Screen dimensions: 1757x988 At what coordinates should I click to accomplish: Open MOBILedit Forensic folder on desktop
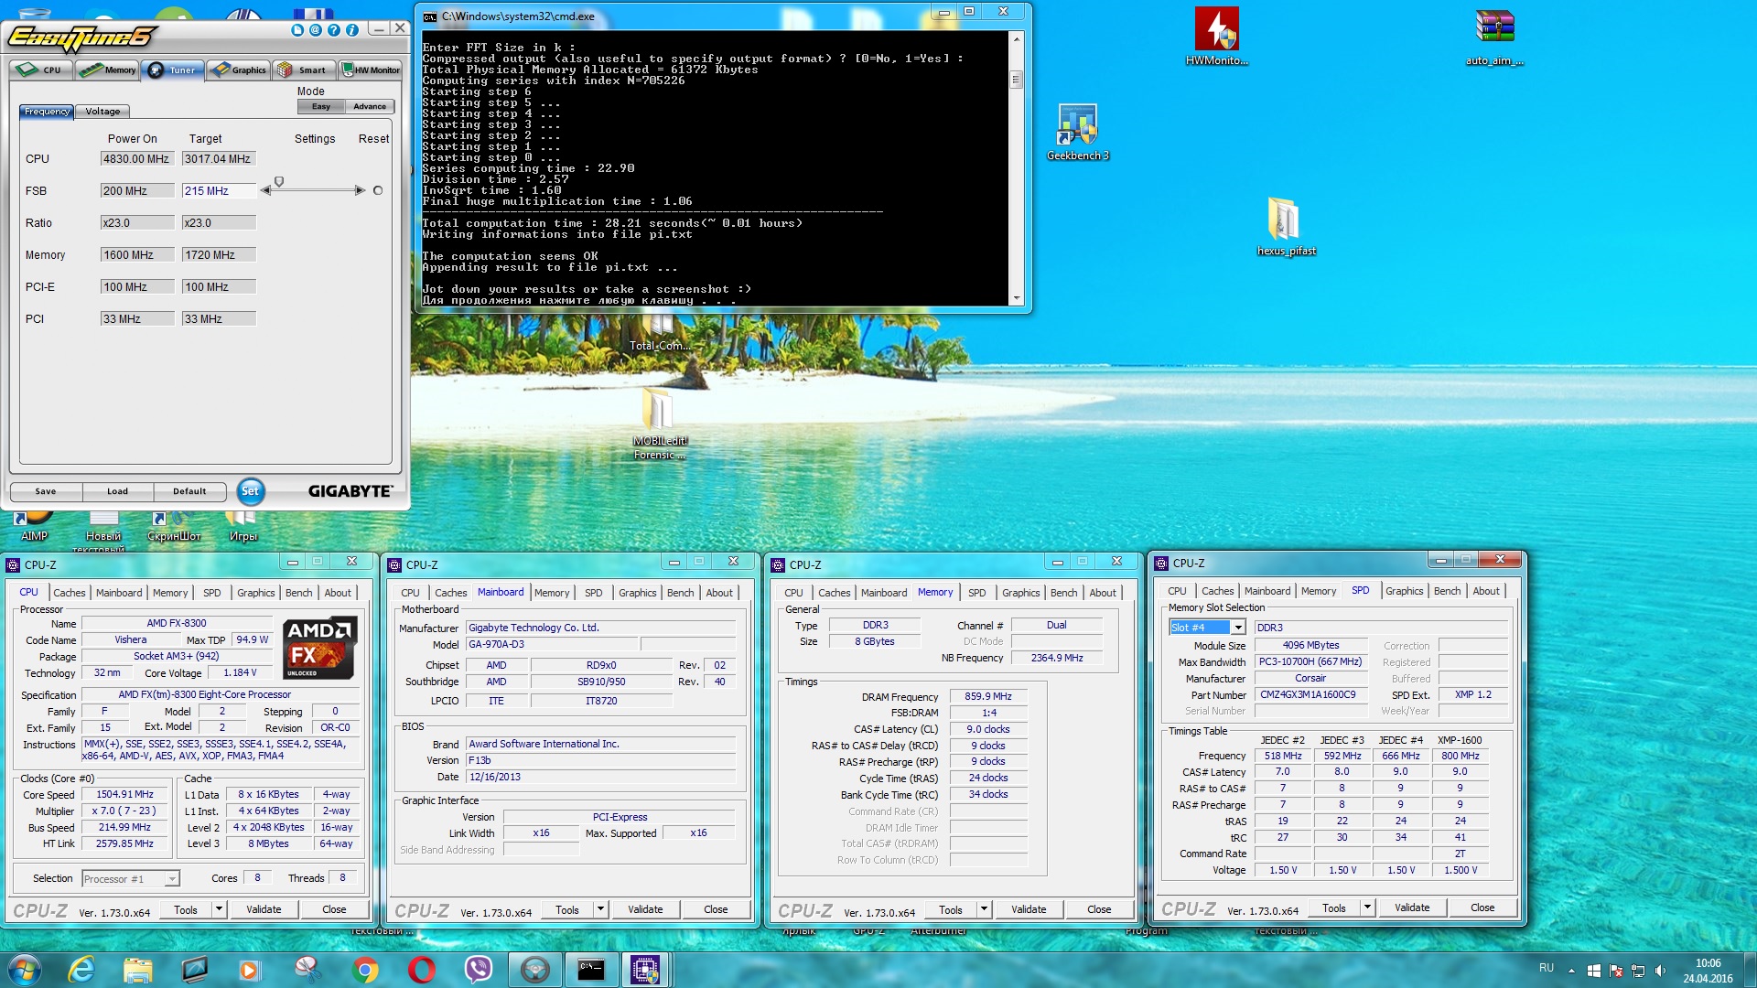(659, 423)
